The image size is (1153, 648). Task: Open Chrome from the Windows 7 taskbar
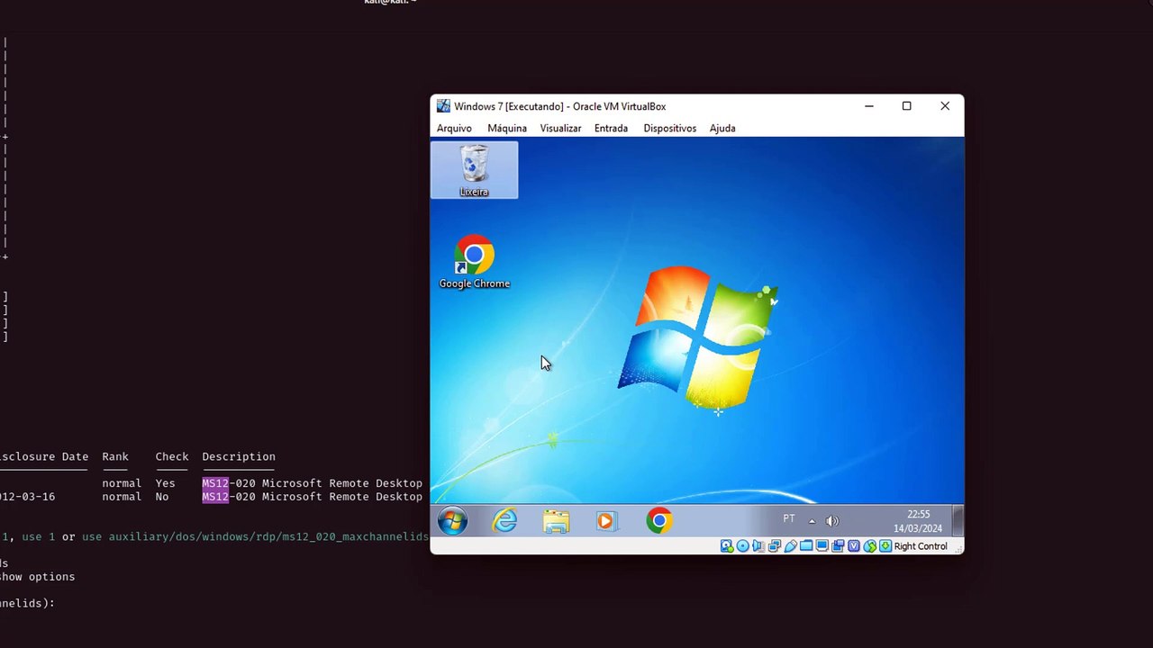click(x=658, y=521)
